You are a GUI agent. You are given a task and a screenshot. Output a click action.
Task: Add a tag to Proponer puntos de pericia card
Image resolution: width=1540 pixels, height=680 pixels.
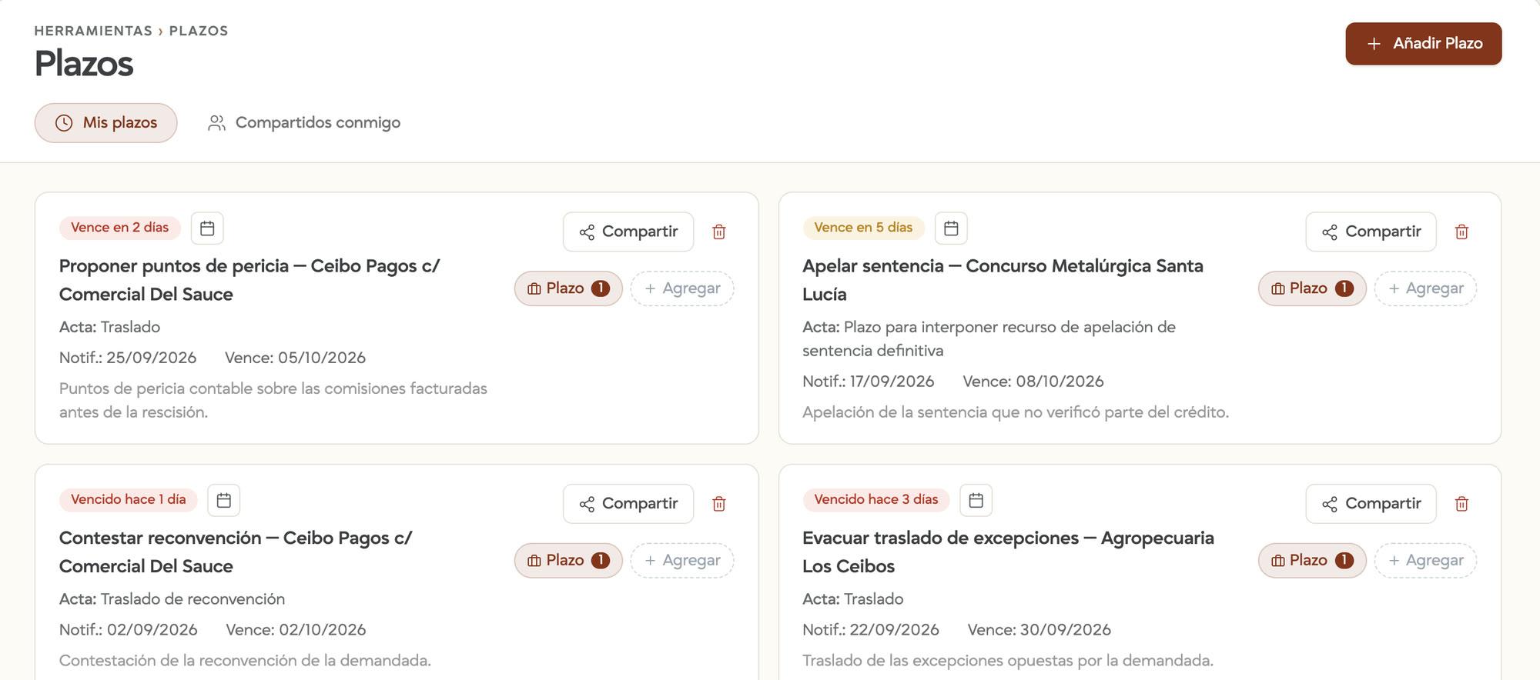tap(682, 288)
